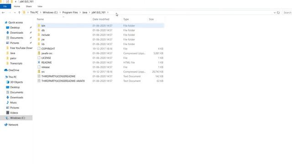Viewport: 292px width, 164px height.
Task: Select the THIRDPARTYLICENSEREADME text file icon
Action: [39, 76]
